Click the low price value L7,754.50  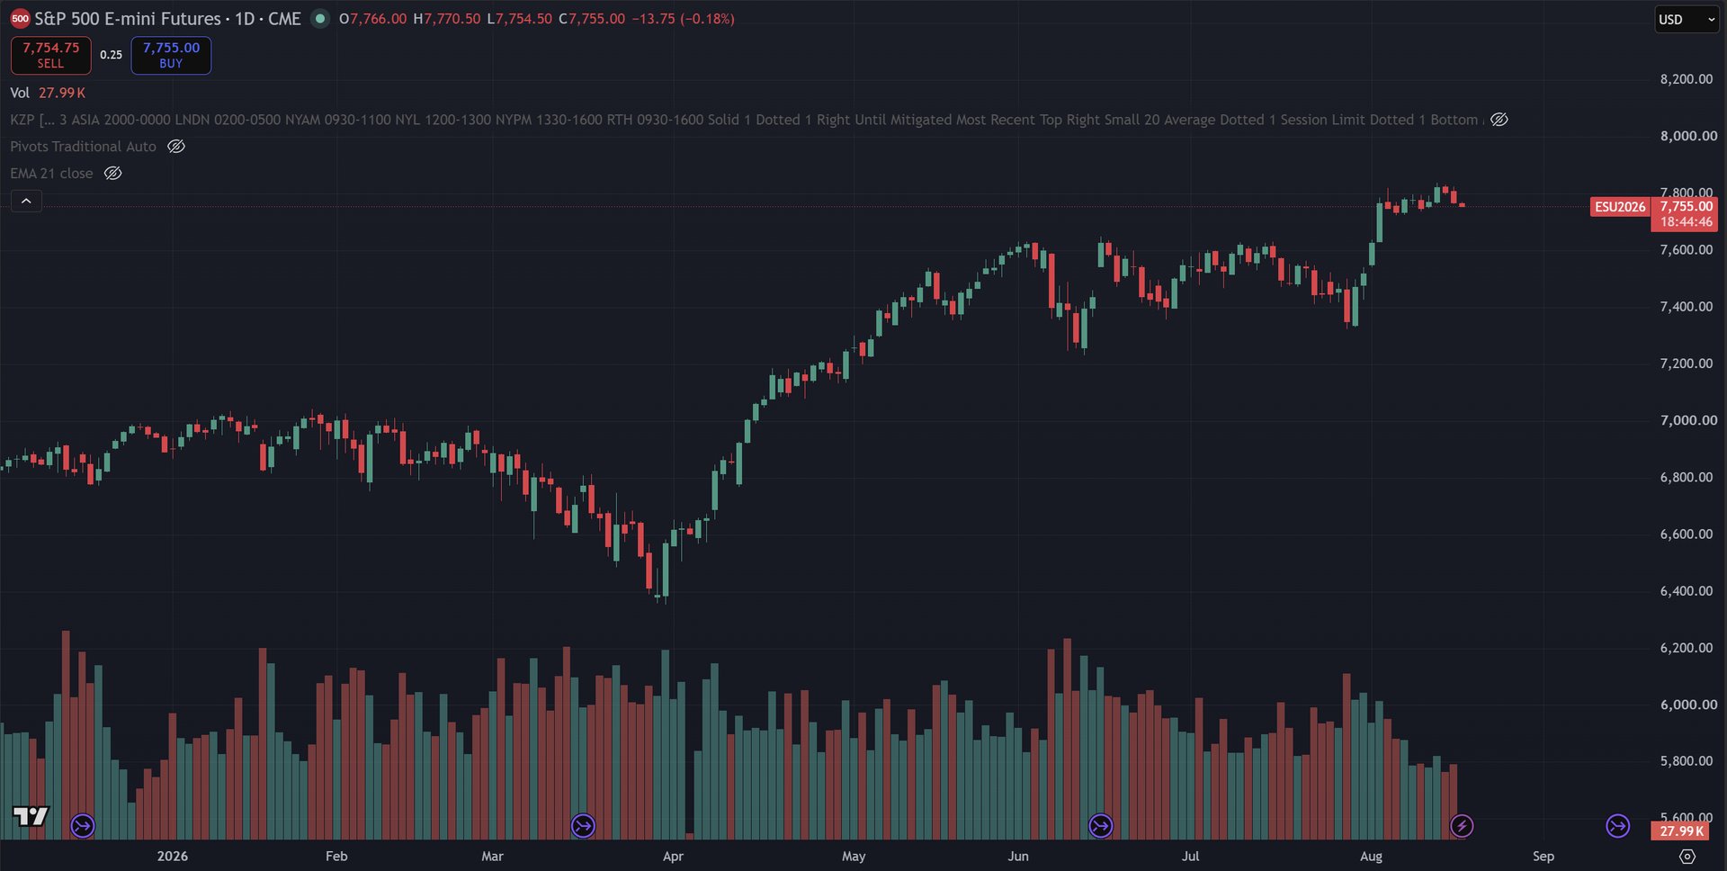click(x=519, y=19)
